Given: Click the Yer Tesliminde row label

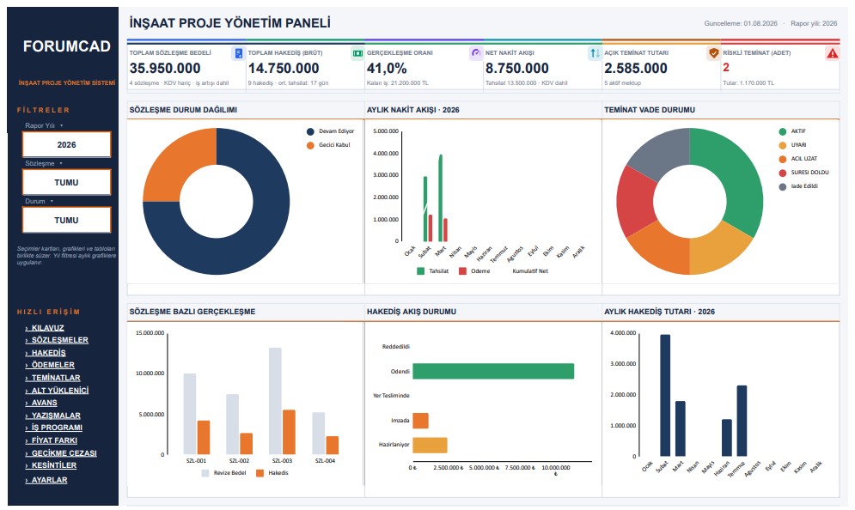Looking at the screenshot, I should point(391,396).
